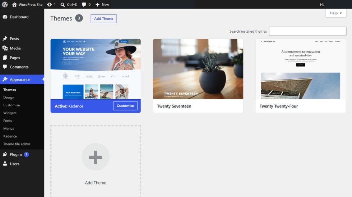This screenshot has height=197, width=352.
Task: Click the large plus icon to add theme
Action: click(x=96, y=157)
